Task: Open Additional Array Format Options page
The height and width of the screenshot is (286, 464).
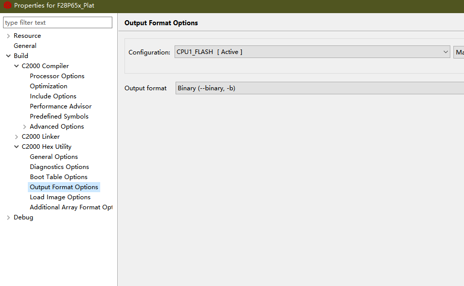Action: coord(71,207)
